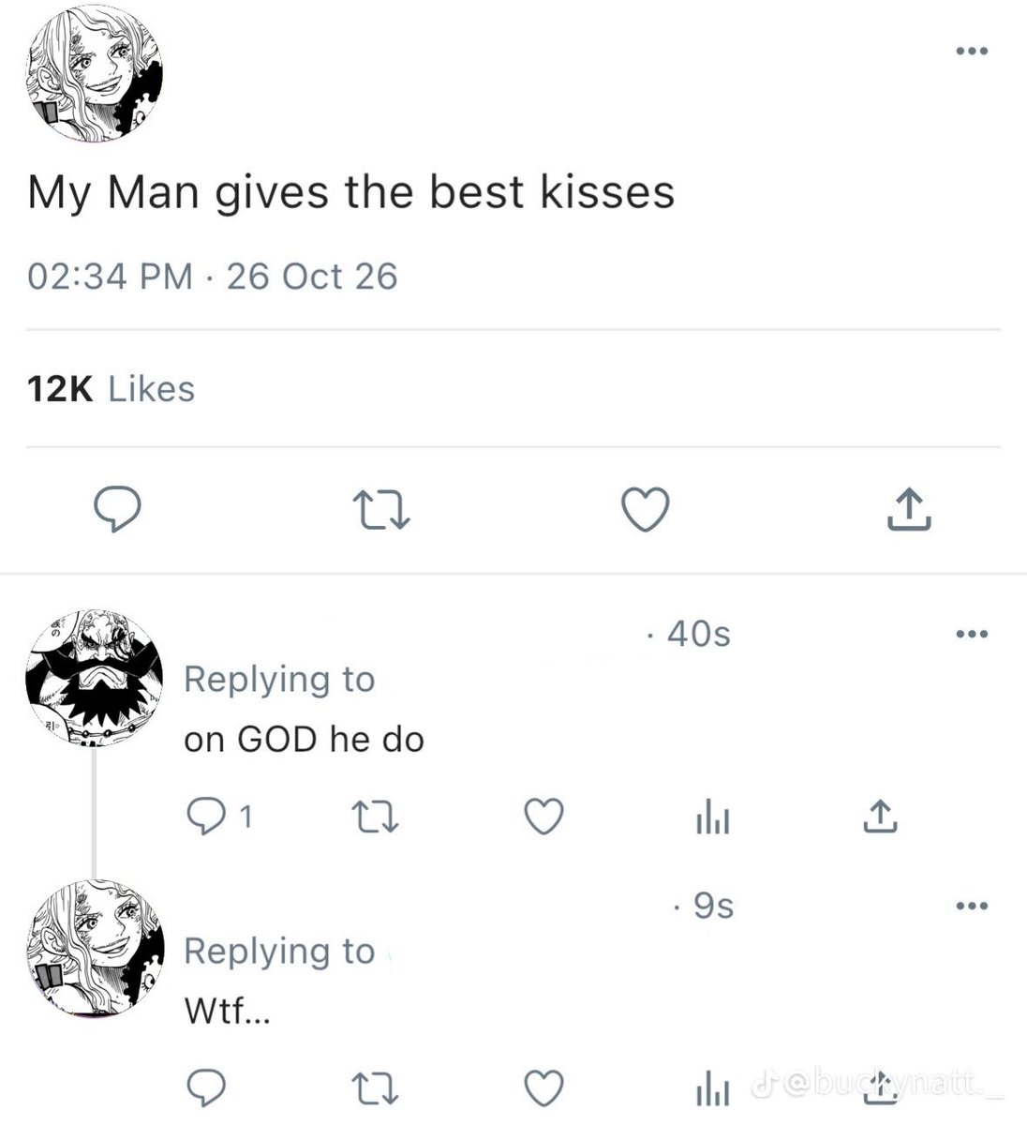Screen dimensions: 1027x1125
Task: Open the 12K Likes list
Action: pos(111,389)
